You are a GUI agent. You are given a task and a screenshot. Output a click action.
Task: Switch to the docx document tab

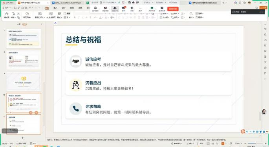(x=204, y=3)
